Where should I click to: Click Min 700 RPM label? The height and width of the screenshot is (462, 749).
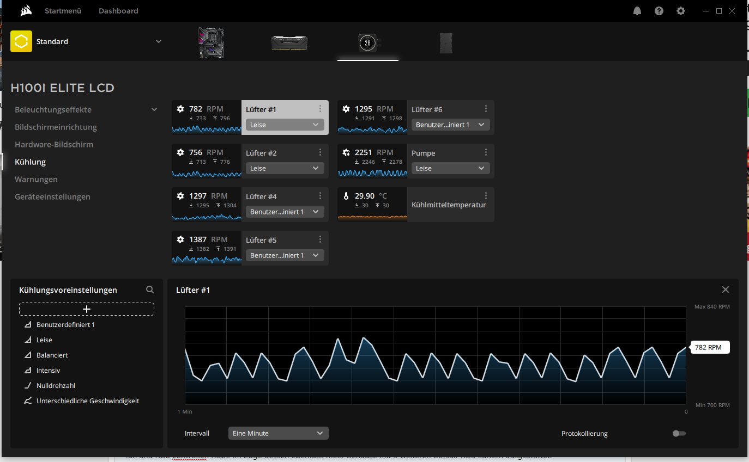tap(712, 405)
